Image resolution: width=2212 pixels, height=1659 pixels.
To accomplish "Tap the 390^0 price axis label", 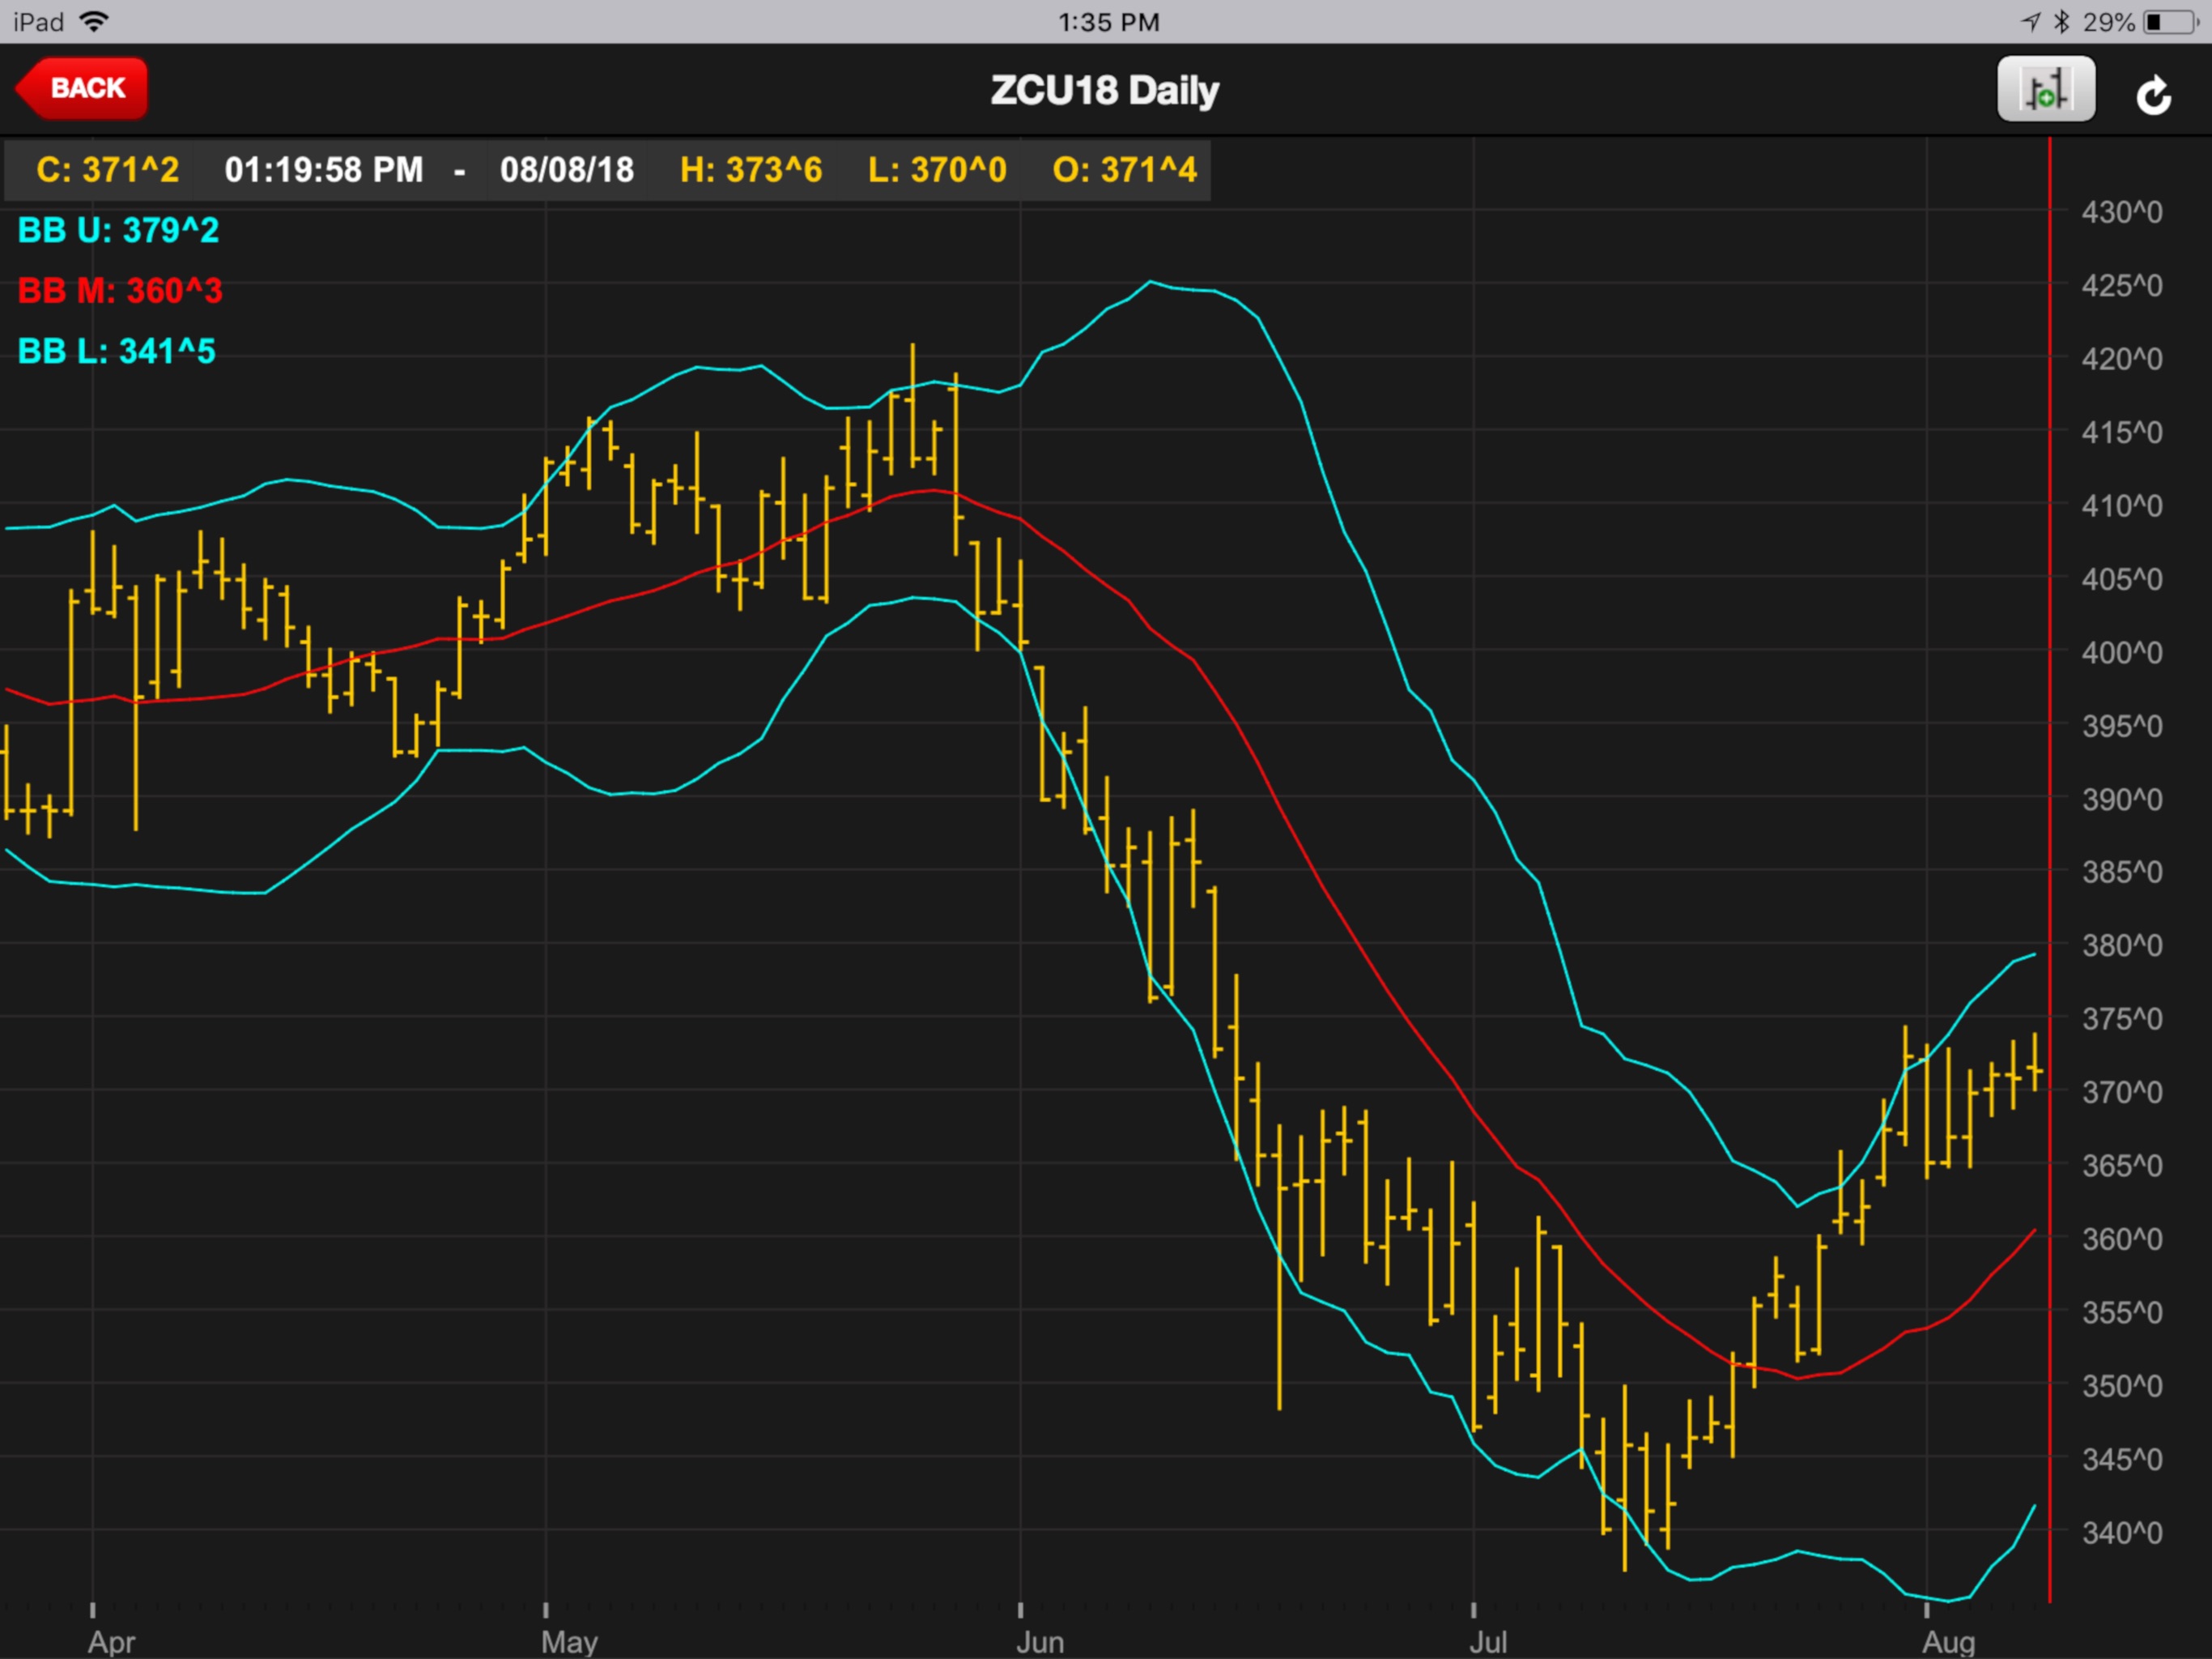I will tap(2122, 800).
